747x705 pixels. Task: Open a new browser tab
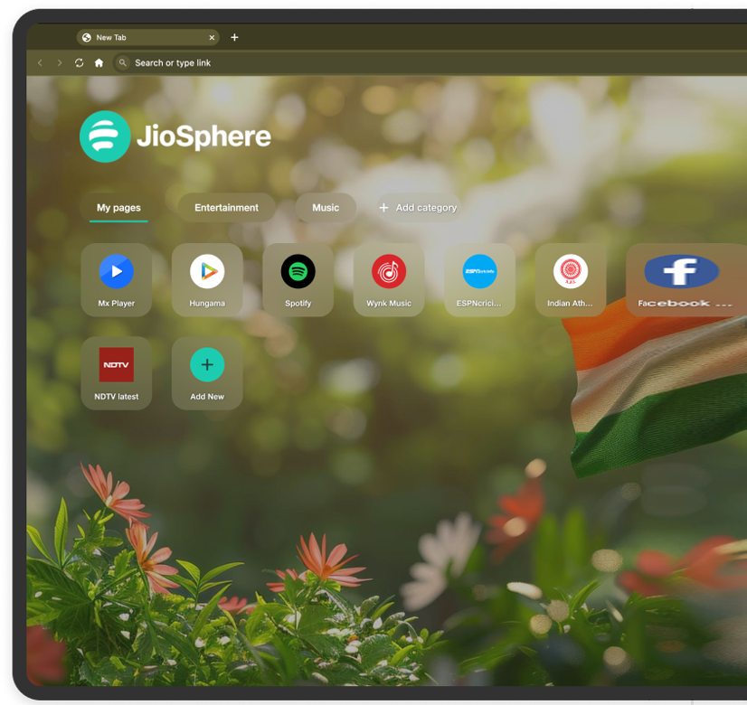[234, 37]
